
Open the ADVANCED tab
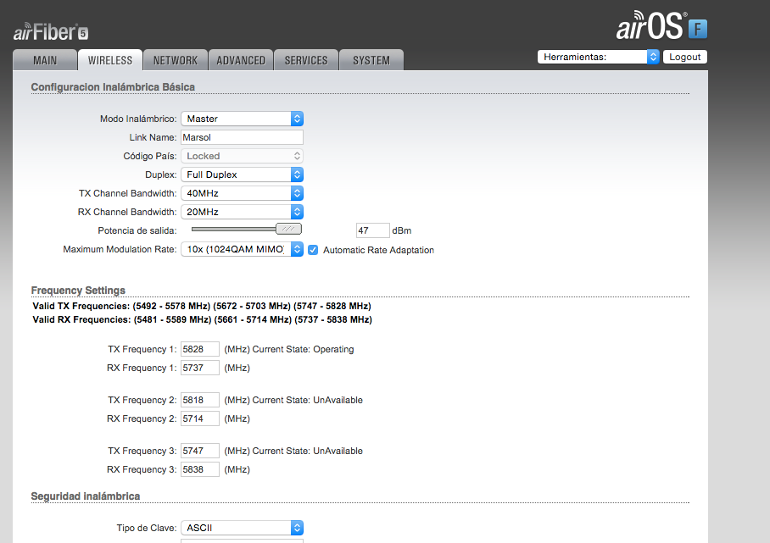pos(240,59)
